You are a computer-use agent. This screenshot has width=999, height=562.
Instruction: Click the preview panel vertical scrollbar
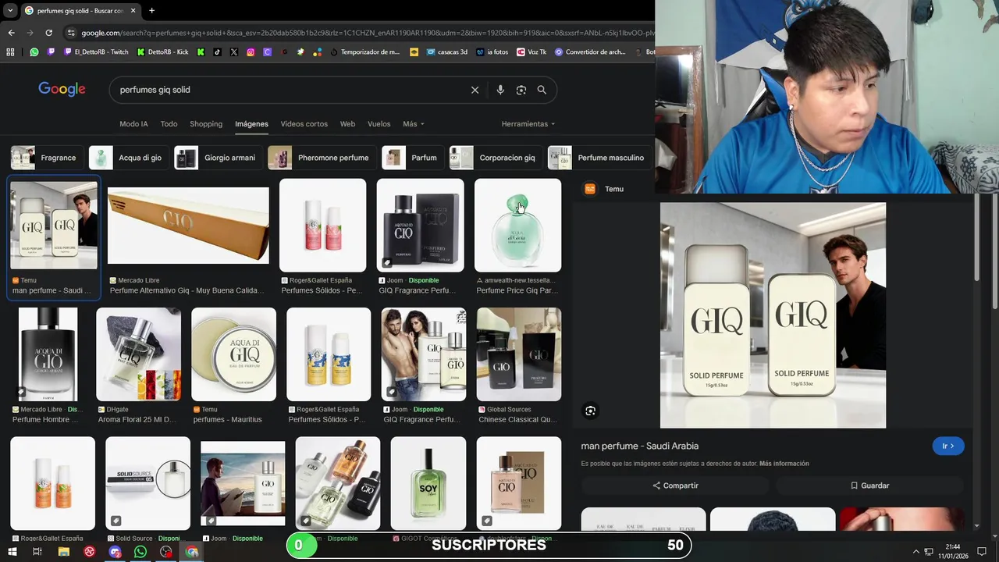click(977, 238)
